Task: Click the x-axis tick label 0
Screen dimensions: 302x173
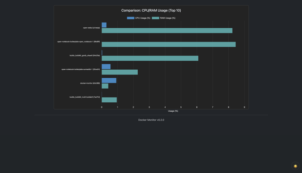Action: [x=102, y=107]
